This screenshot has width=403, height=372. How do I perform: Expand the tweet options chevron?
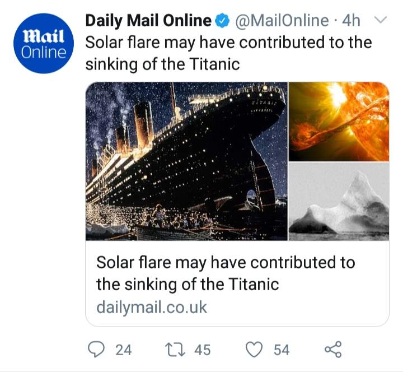[x=380, y=21]
